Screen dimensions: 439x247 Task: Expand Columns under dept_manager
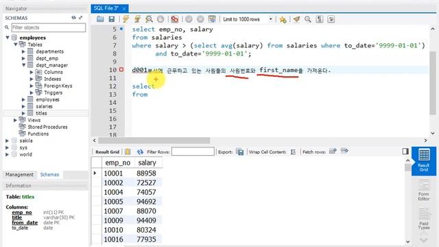[32, 72]
